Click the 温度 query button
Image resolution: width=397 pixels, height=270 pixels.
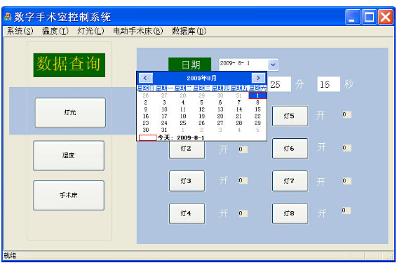coord(69,156)
